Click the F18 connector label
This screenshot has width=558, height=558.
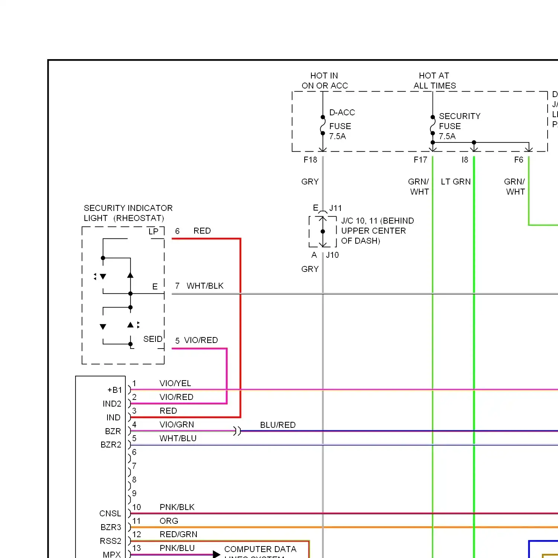pyautogui.click(x=310, y=160)
